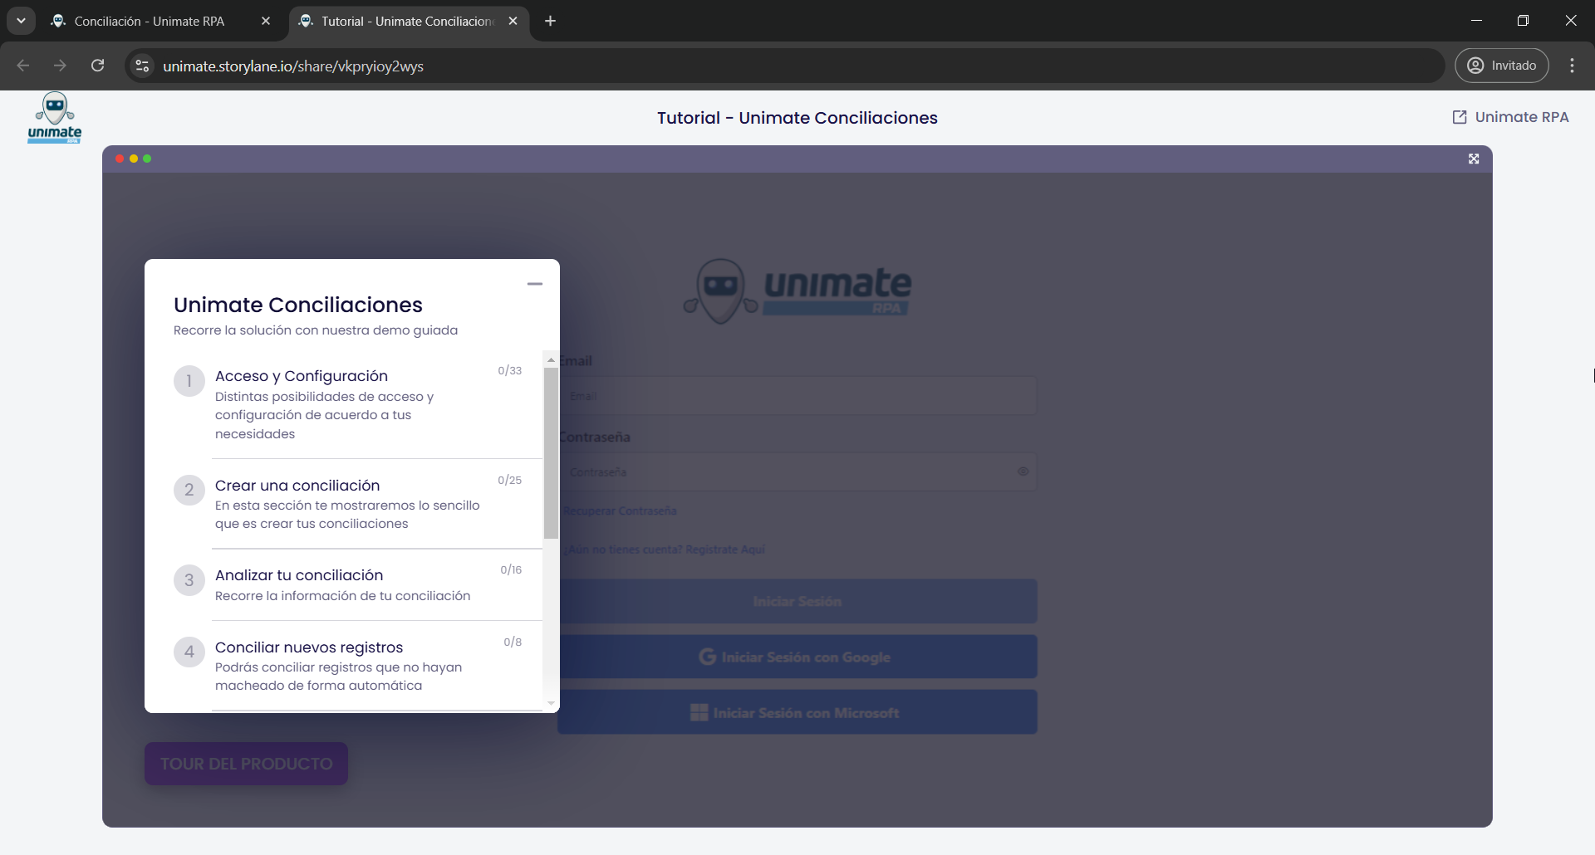Open a new browser tab
The image size is (1595, 855).
click(550, 22)
